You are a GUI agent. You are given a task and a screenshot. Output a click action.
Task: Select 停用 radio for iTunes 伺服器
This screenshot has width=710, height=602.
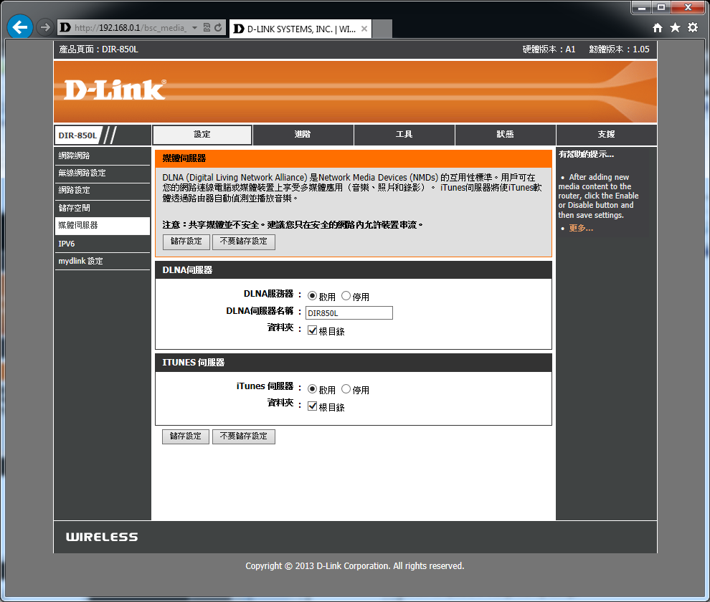tap(346, 389)
